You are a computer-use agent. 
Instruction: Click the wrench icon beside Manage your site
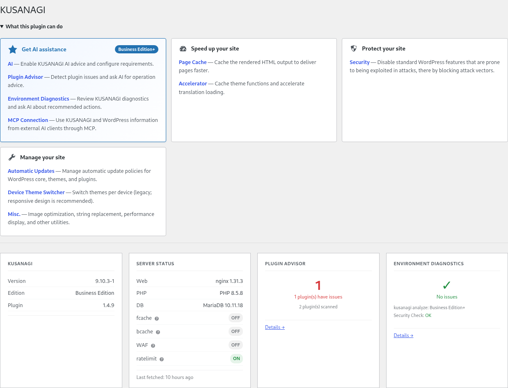12,157
